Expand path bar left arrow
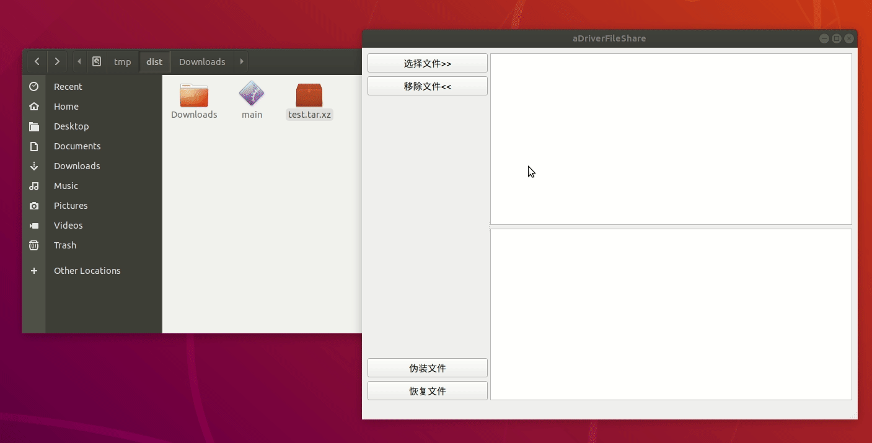The width and height of the screenshot is (872, 443). [x=79, y=61]
